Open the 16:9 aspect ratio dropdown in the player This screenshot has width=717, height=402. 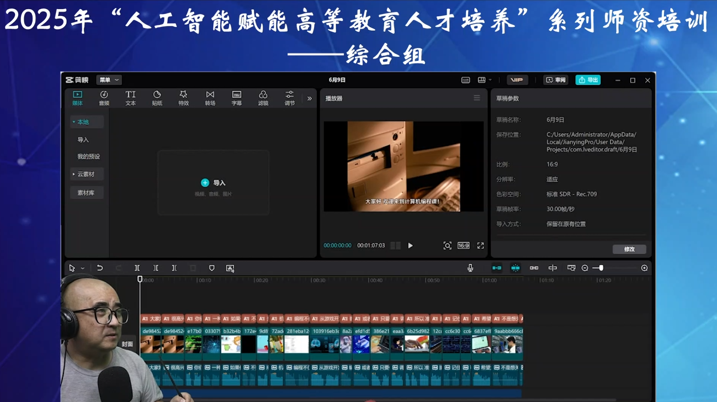coord(463,245)
